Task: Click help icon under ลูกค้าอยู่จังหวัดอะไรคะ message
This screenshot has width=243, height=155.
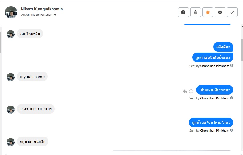Action: click(232, 130)
